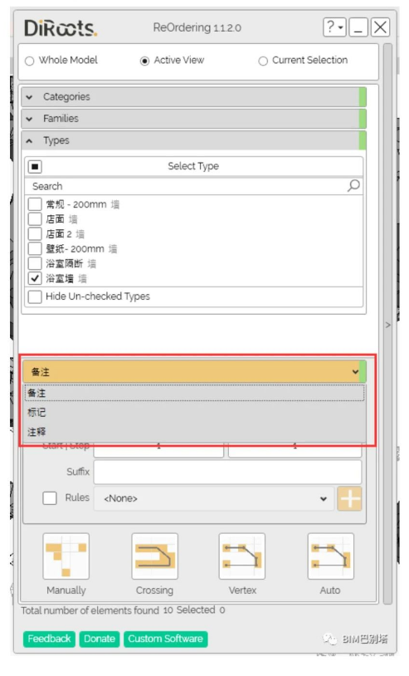Click the Feedback button
The height and width of the screenshot is (676, 409).
coord(49,639)
